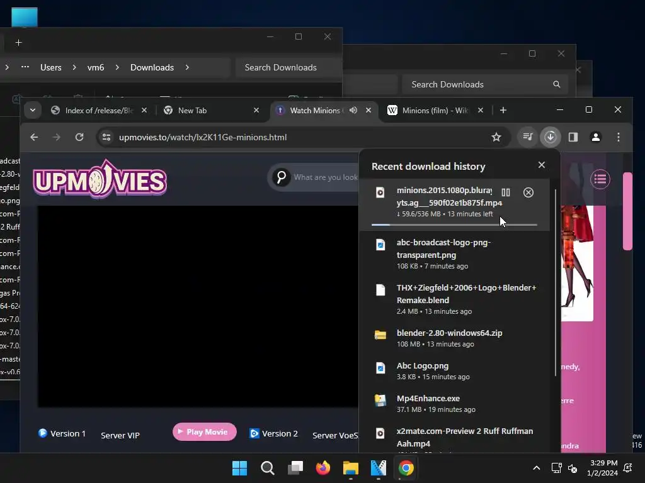645x483 pixels.
Task: Open abc-broadcast-logo-png-transparent.png download
Action: tap(454, 254)
